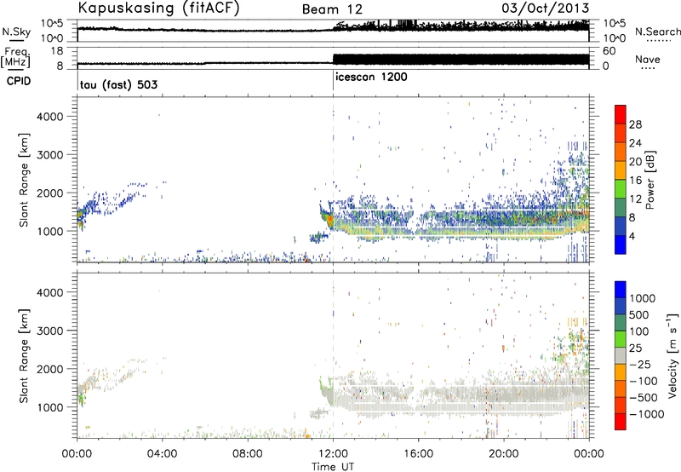Click the Slant Range label of velocity panel
Image resolution: width=681 pixels, height=472 pixels.
24,356
